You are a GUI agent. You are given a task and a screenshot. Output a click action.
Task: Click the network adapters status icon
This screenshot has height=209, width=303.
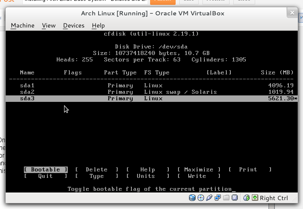click(217, 198)
